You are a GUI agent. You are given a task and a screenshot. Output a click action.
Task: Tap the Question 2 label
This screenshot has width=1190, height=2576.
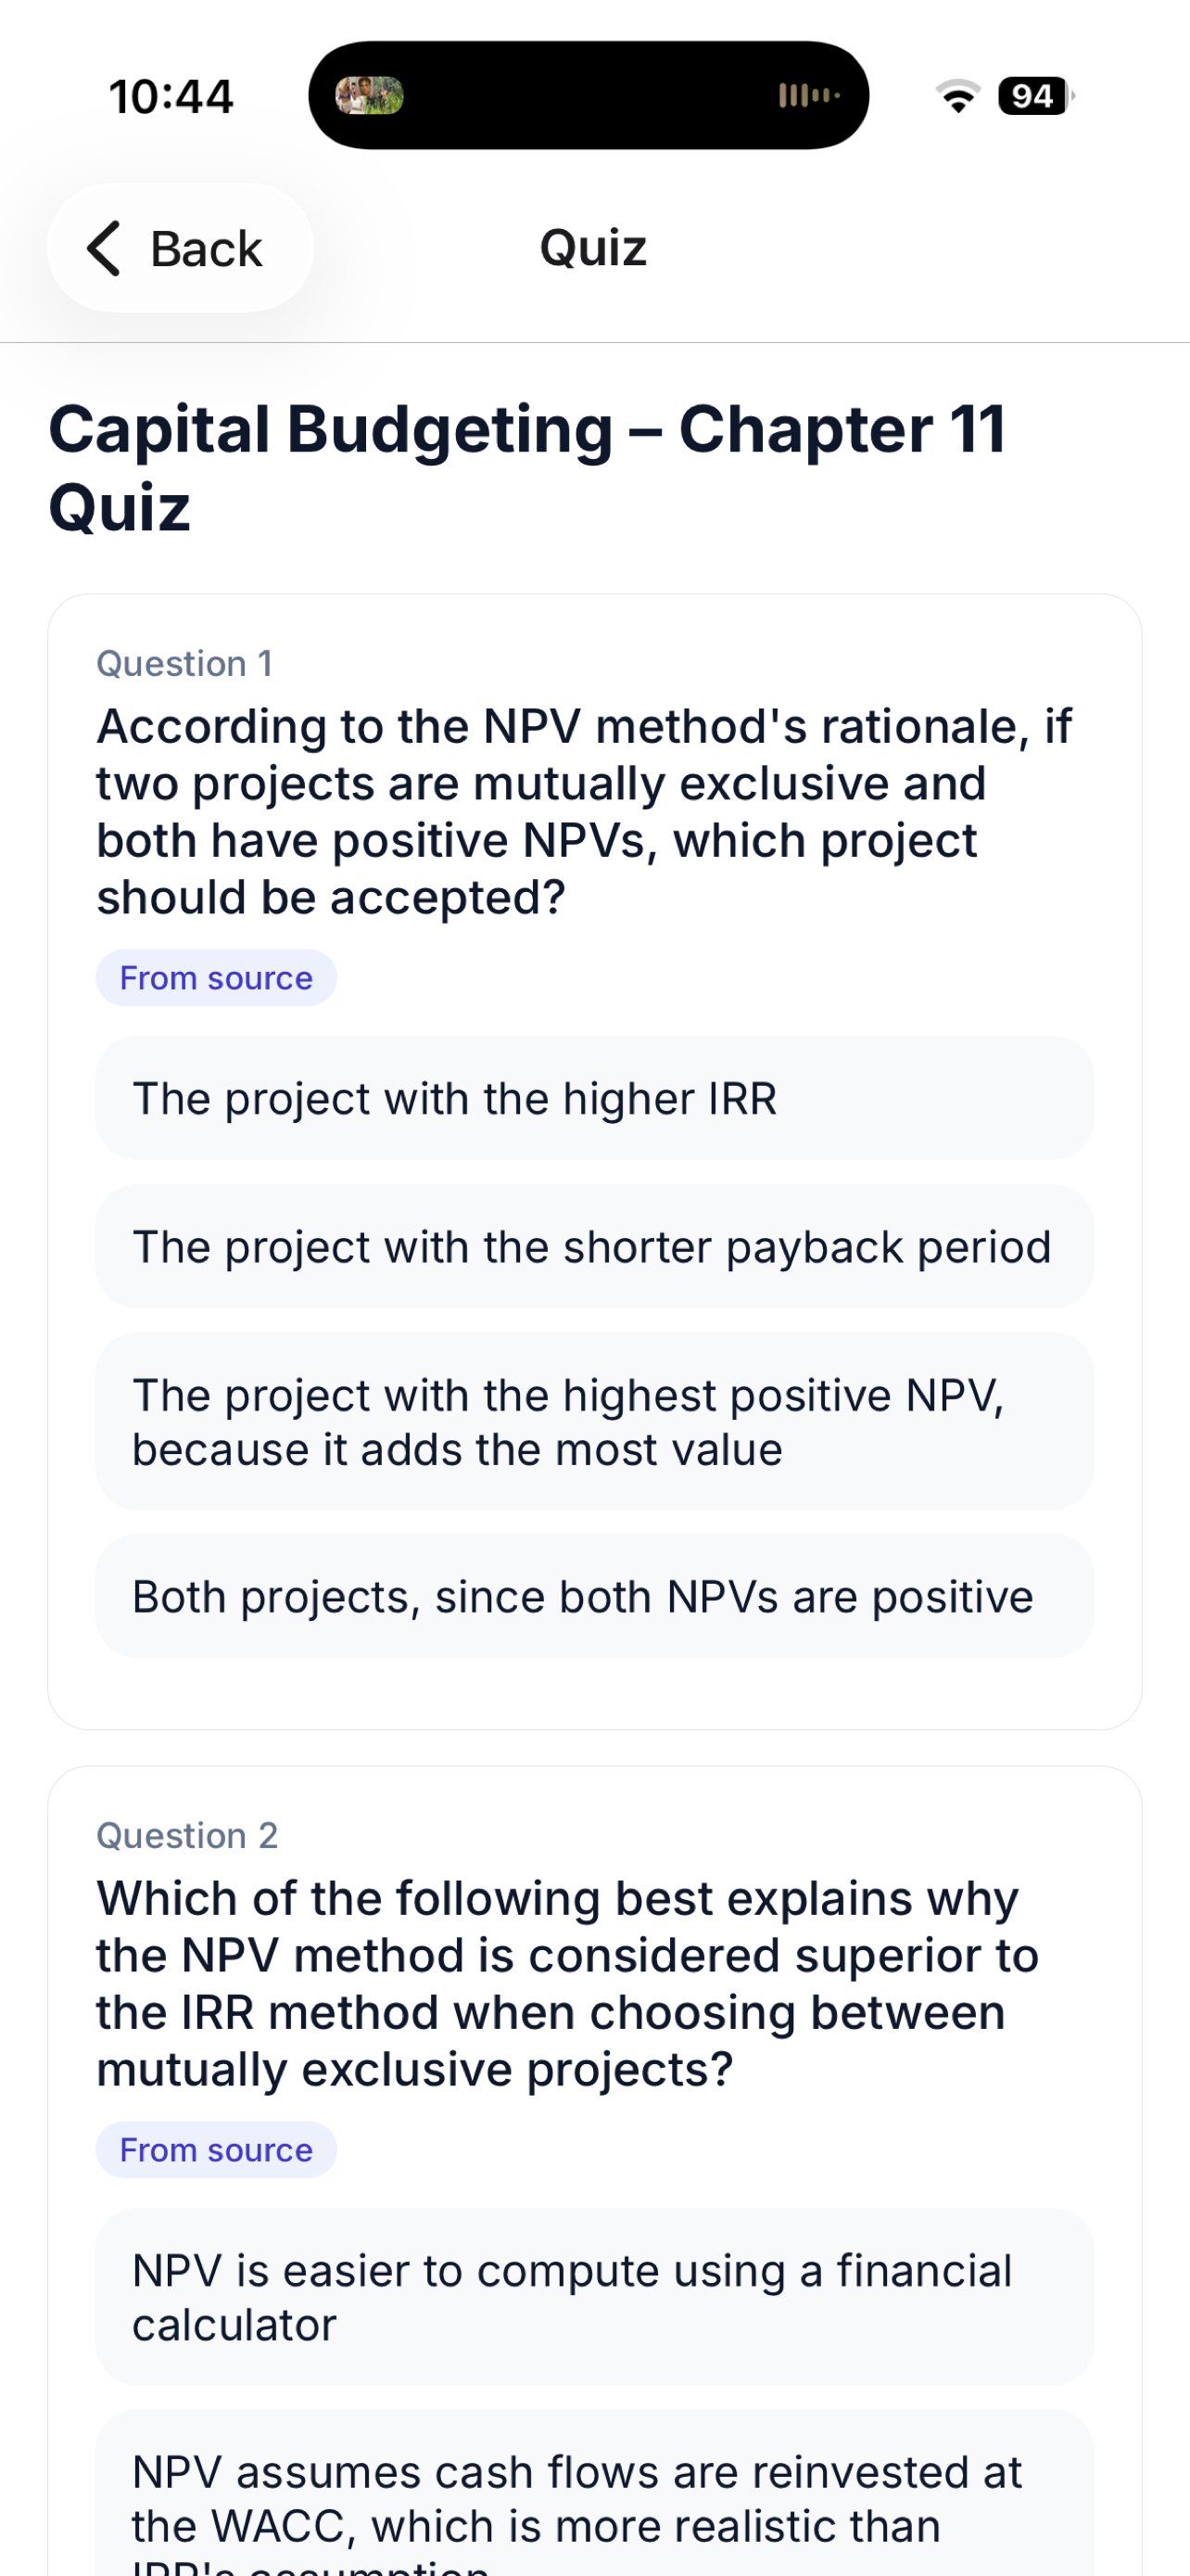click(x=187, y=1835)
